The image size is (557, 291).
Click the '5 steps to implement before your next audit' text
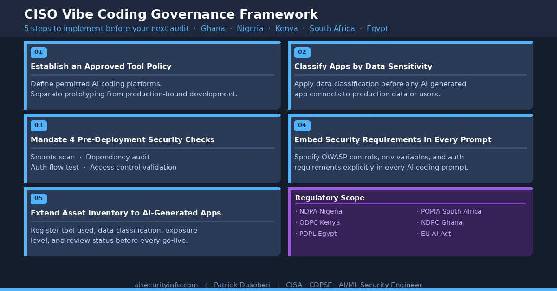(x=107, y=29)
